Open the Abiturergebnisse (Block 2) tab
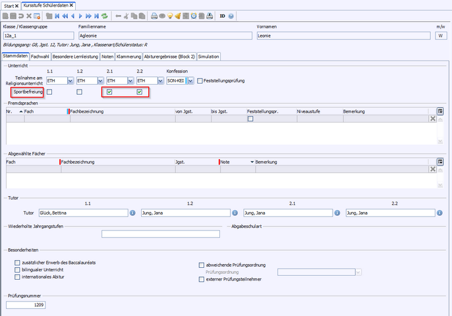 (169, 57)
